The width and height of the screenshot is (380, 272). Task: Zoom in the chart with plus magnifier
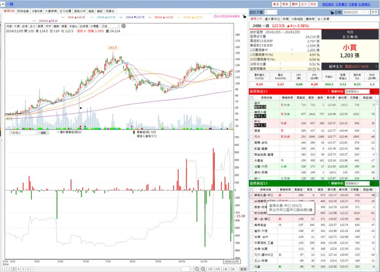click(203, 269)
